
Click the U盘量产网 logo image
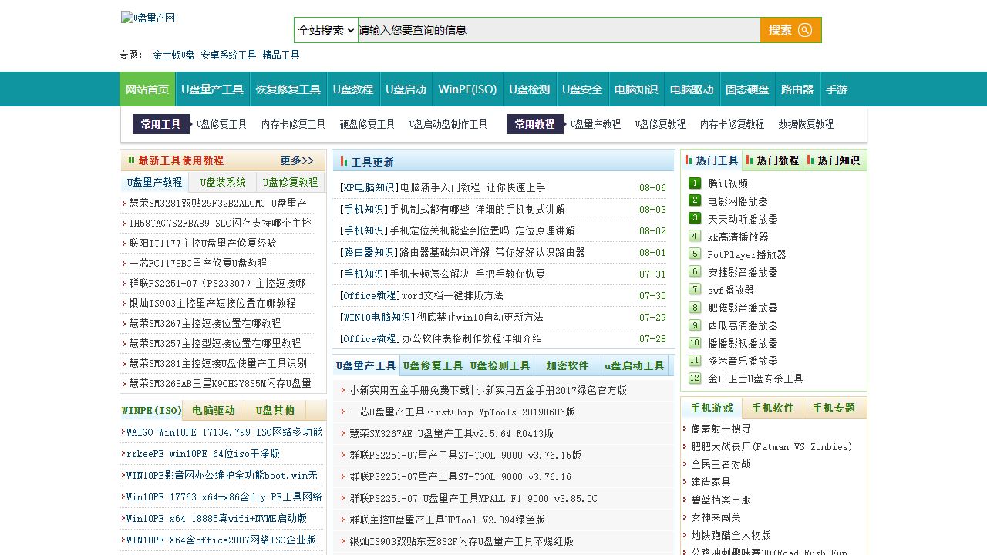click(148, 18)
